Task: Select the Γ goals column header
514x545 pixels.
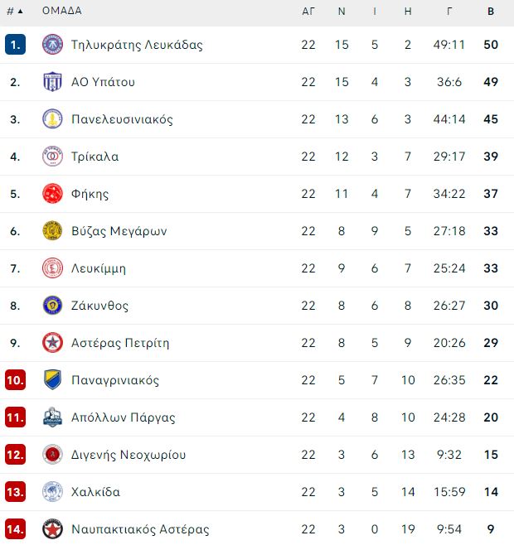Action: (x=449, y=11)
